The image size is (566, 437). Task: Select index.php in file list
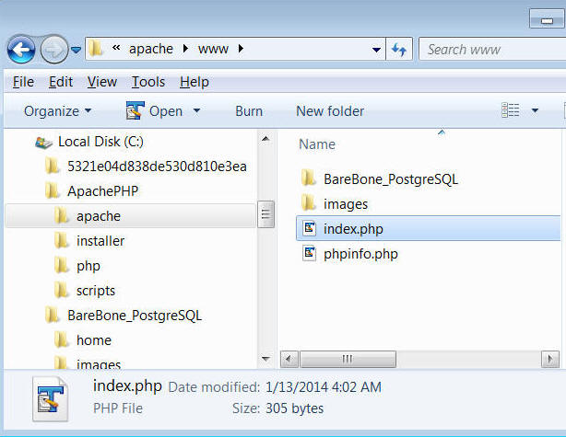[428, 228]
